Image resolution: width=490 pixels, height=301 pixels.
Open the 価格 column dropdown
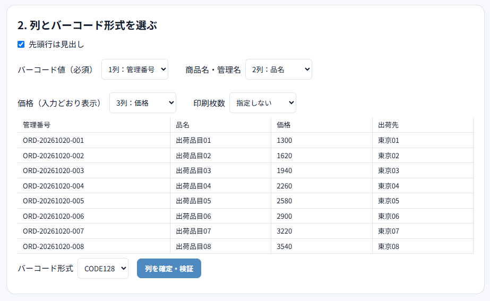click(143, 102)
